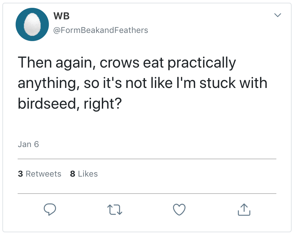Image resolution: width=294 pixels, height=235 pixels.
Task: Click the reply speech bubble icon
Action: coord(50,210)
